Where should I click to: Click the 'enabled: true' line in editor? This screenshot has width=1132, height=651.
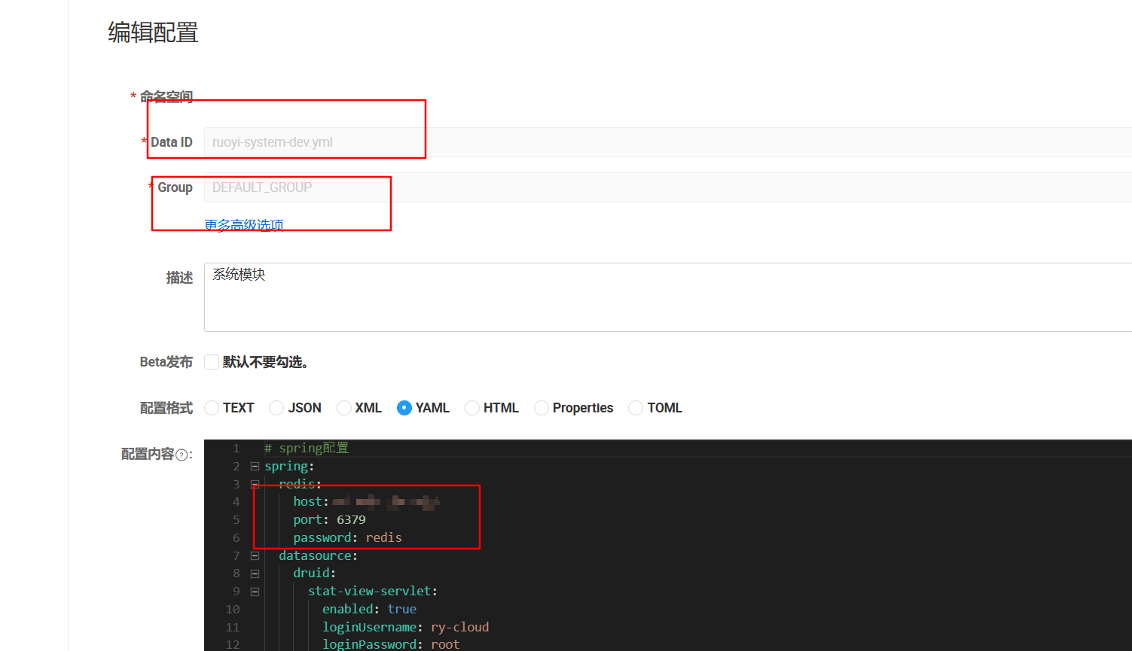pos(369,609)
